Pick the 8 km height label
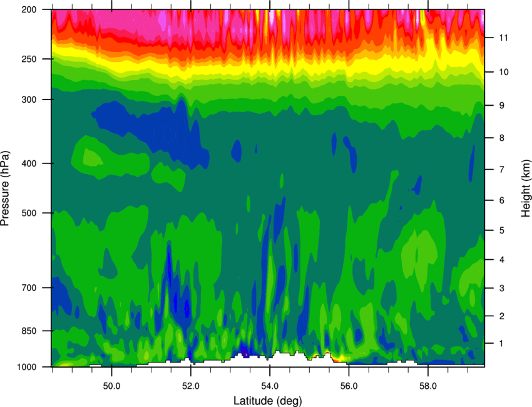 coord(501,138)
